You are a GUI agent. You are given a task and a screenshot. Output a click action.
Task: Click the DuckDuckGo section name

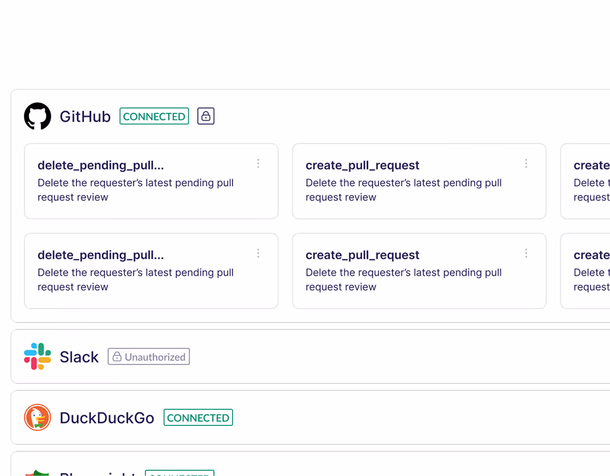107,418
